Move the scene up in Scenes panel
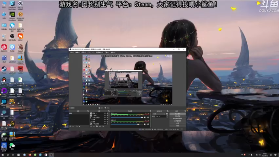The image size is (279, 157). point(76,126)
